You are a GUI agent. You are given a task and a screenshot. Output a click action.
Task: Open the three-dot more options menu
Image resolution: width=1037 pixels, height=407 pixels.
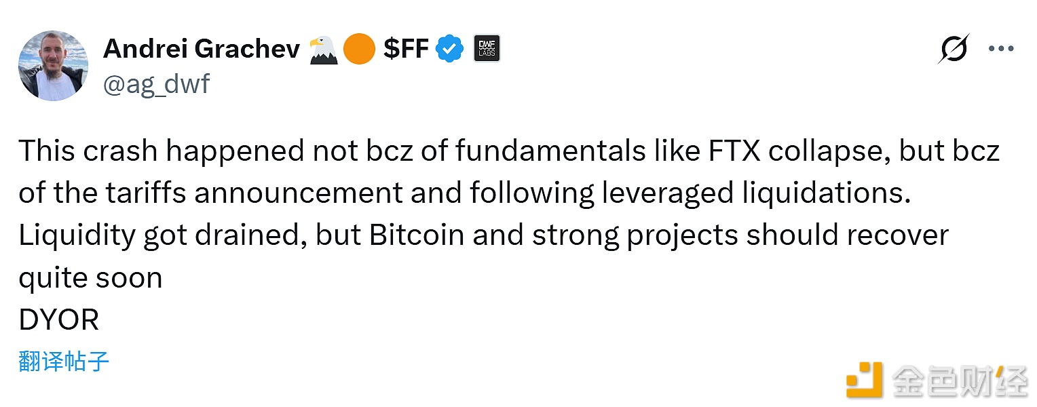tap(1000, 49)
